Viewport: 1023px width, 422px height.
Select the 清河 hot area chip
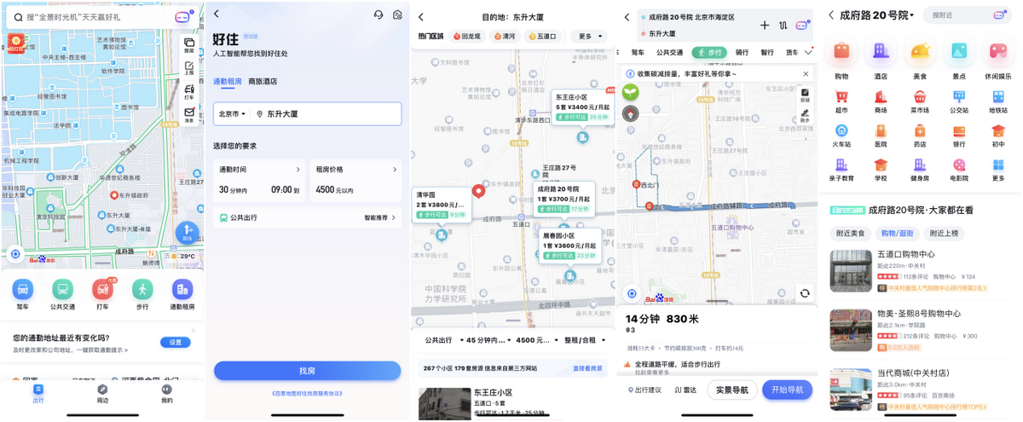504,37
